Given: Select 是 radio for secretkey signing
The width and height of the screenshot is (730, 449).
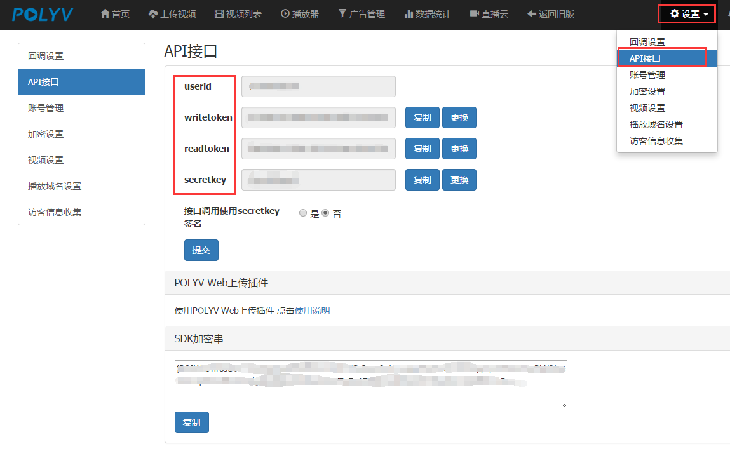Looking at the screenshot, I should click(x=303, y=213).
